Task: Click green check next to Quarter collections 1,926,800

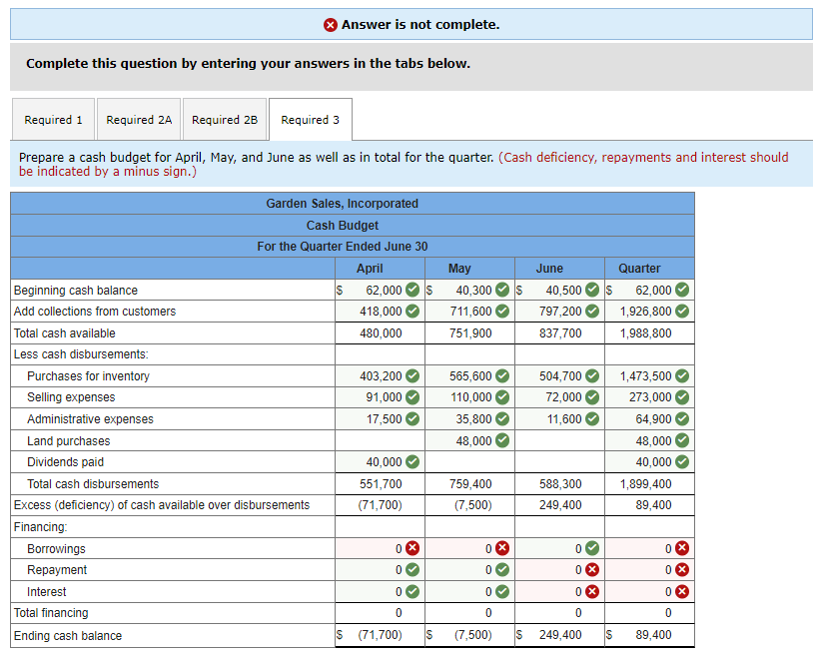Action: 682,312
